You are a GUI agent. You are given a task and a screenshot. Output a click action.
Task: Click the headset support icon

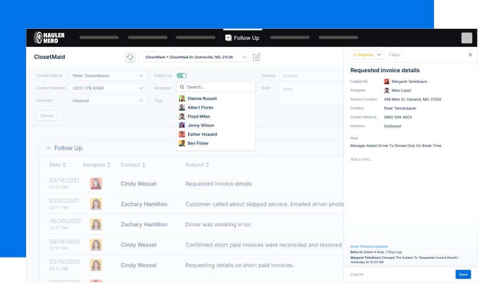[130, 57]
